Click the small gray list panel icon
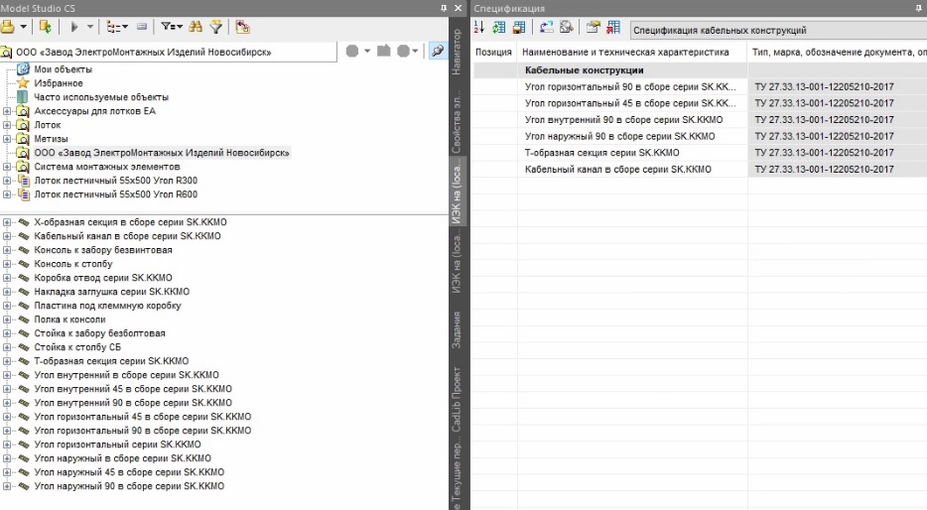Viewport: 927px width, 510px height. pyautogui.click(x=141, y=27)
